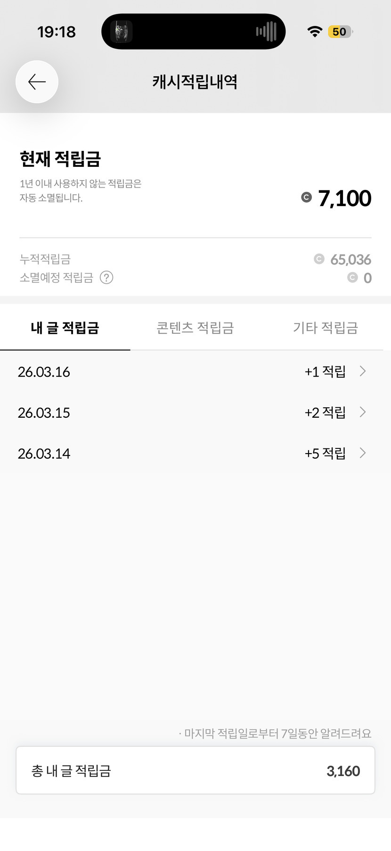Tap the coin icon beside 65,036
The image size is (391, 851).
[319, 259]
